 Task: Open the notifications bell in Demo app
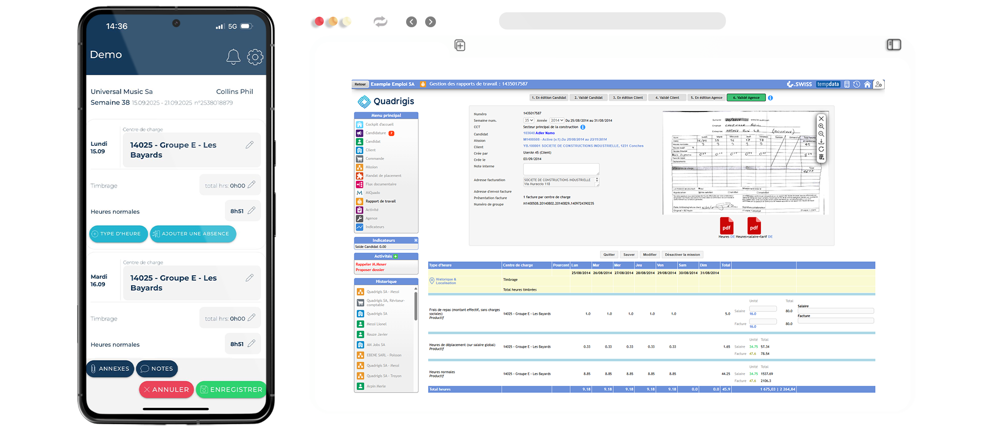tap(233, 57)
